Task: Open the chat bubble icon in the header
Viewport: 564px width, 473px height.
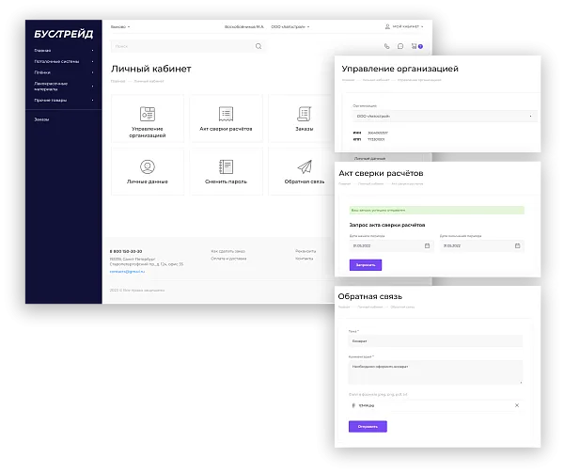Action: point(400,46)
